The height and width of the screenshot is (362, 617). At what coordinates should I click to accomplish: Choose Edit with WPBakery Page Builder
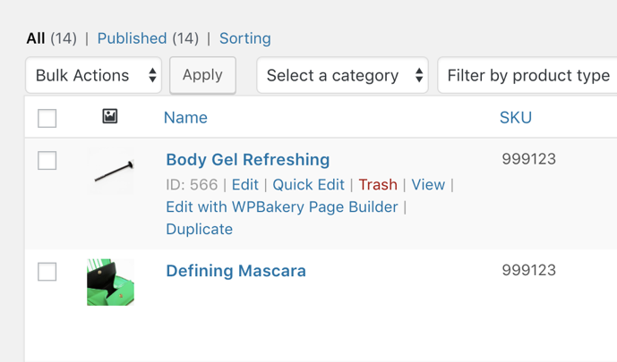pyautogui.click(x=282, y=206)
